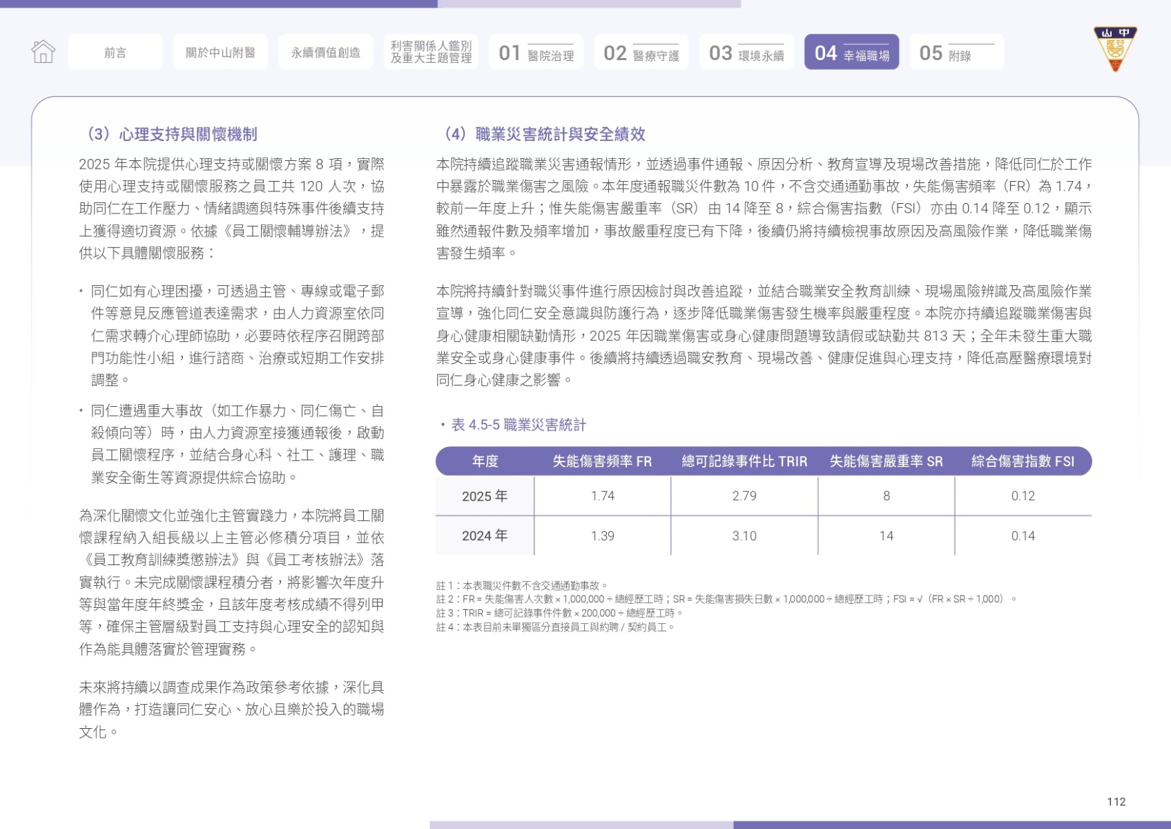Click the paragraph starting 為深化關懷文化
1171x829 pixels.
click(232, 582)
